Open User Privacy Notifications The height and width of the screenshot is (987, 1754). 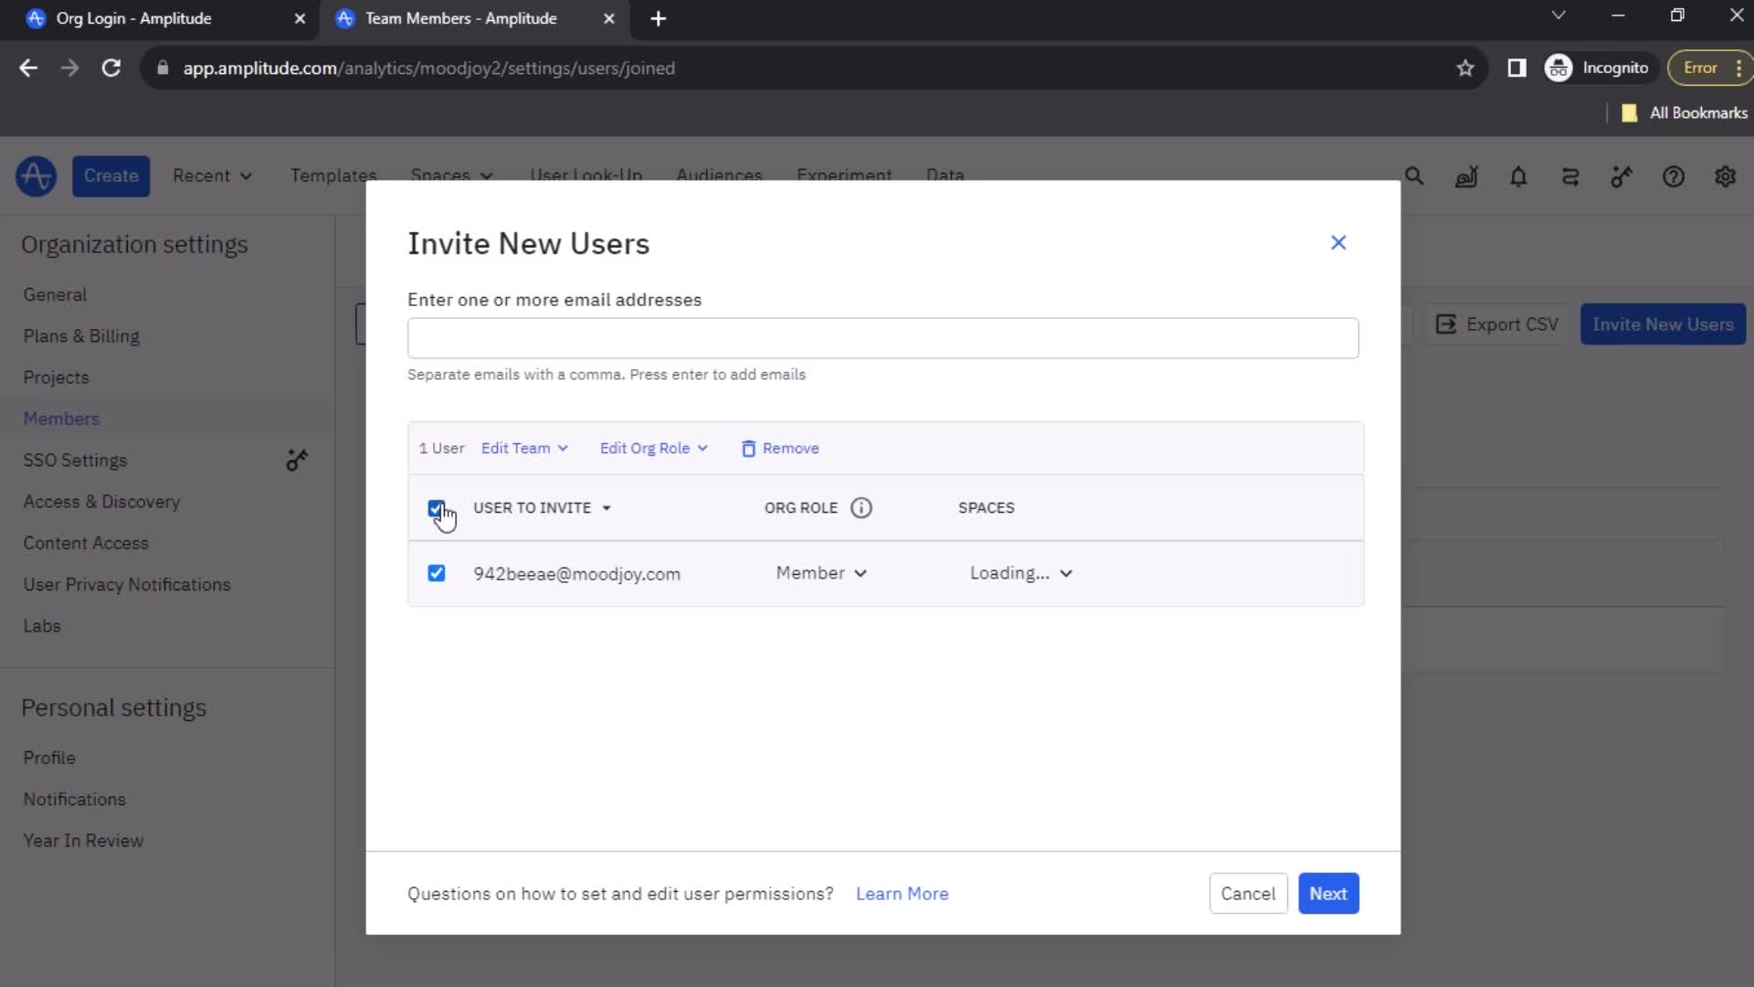point(127,584)
